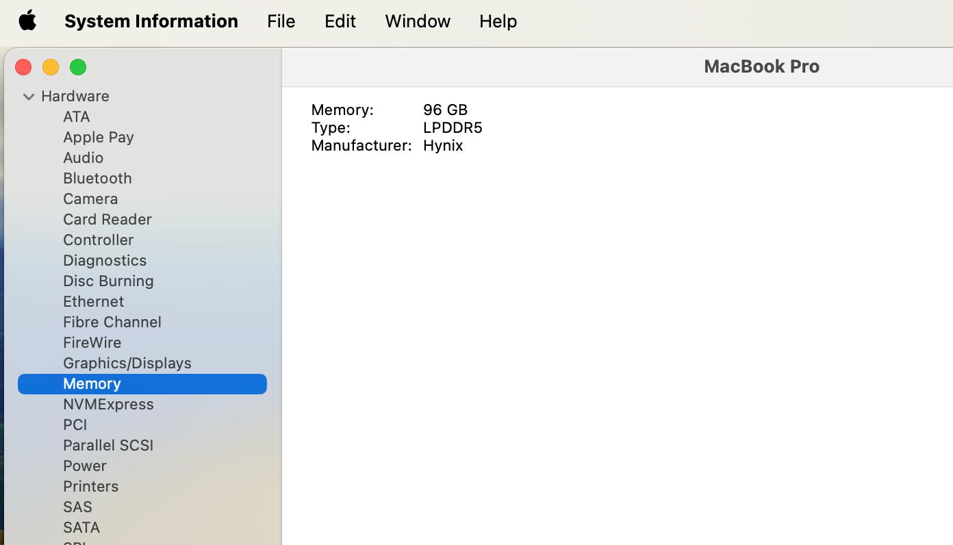Viewport: 953px width, 545px height.
Task: Open the File menu
Action: point(281,21)
